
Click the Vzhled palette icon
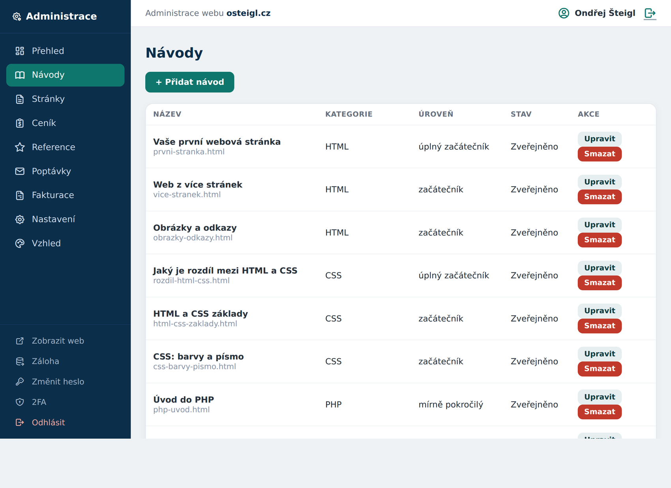point(20,243)
